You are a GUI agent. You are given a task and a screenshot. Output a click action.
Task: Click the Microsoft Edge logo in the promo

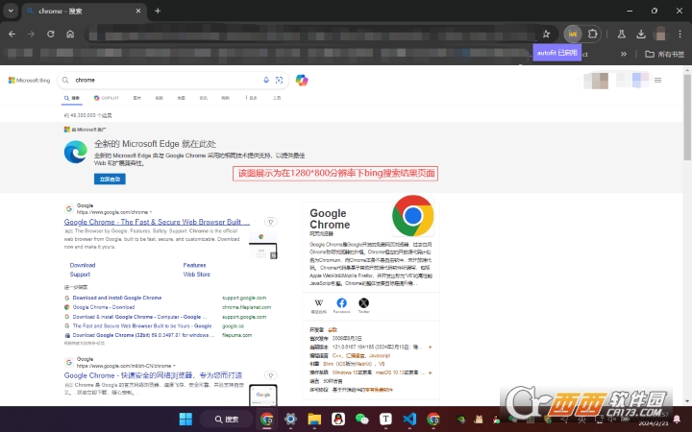pos(76,152)
